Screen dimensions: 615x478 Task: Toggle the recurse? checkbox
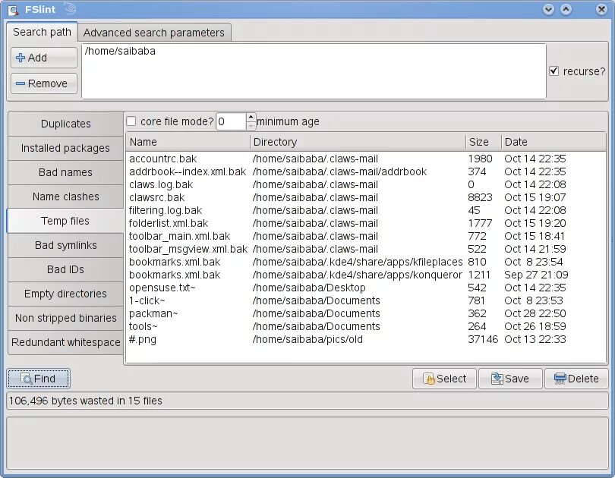(553, 71)
